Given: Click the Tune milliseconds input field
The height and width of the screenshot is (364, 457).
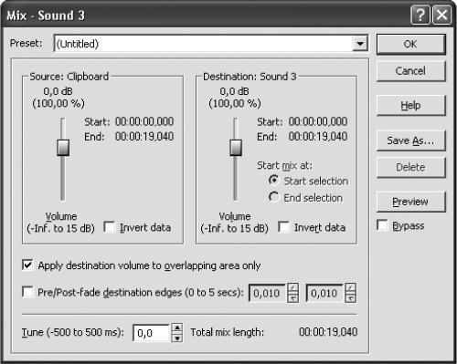Looking at the screenshot, I should click(x=152, y=333).
